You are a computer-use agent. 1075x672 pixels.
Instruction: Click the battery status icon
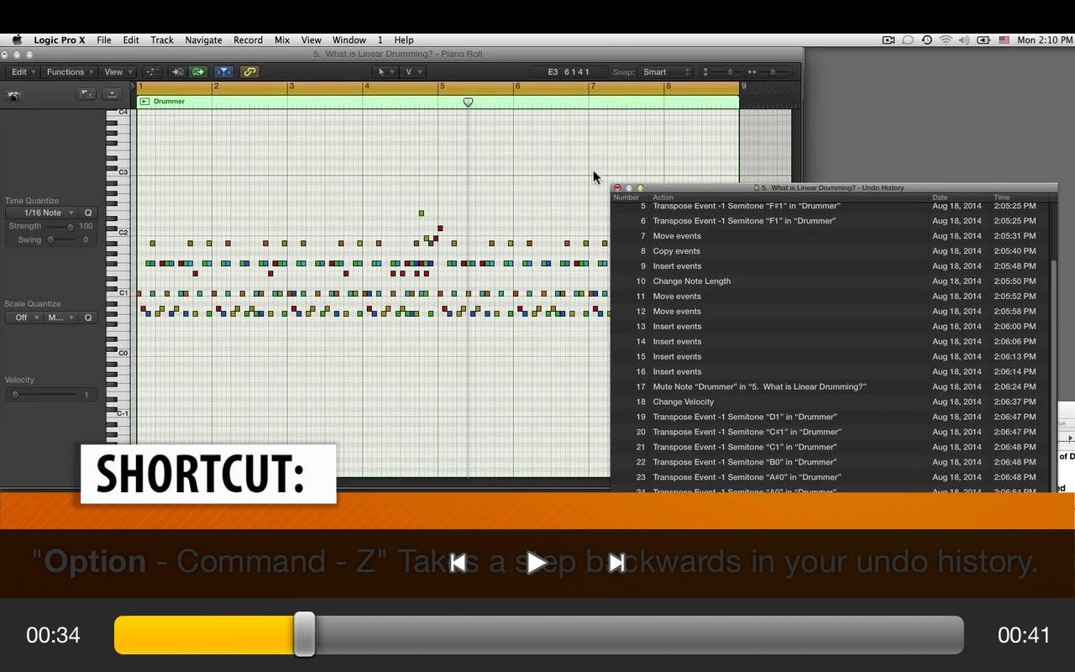coord(983,39)
